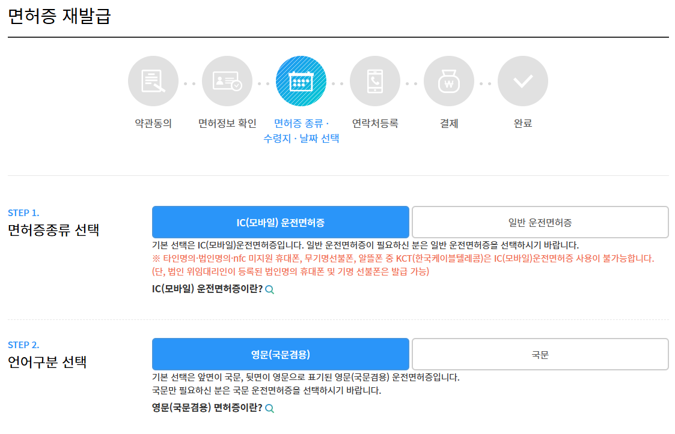Open the magnifier beside IC(모바일) 운전면허증이란?
The width and height of the screenshot is (675, 434).
click(269, 289)
